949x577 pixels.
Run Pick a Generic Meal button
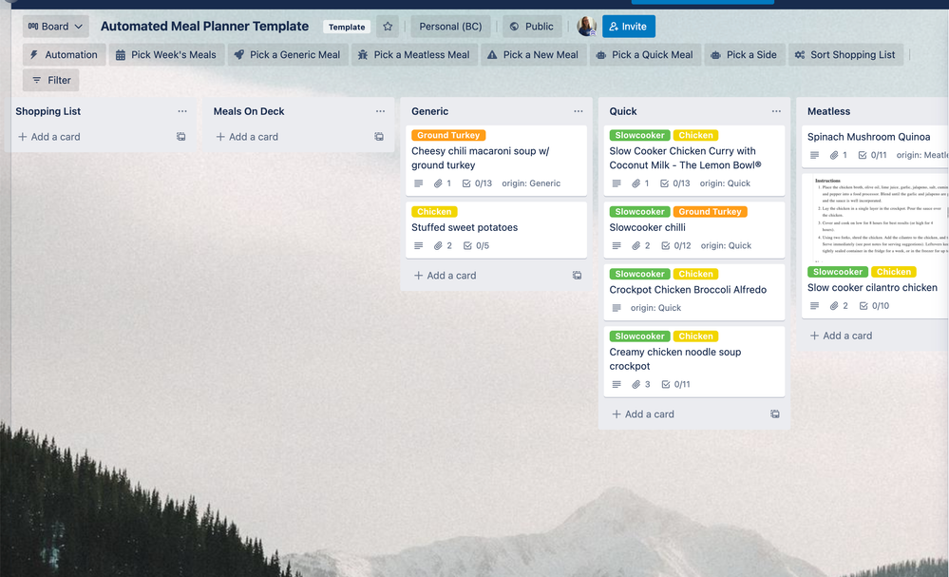288,54
